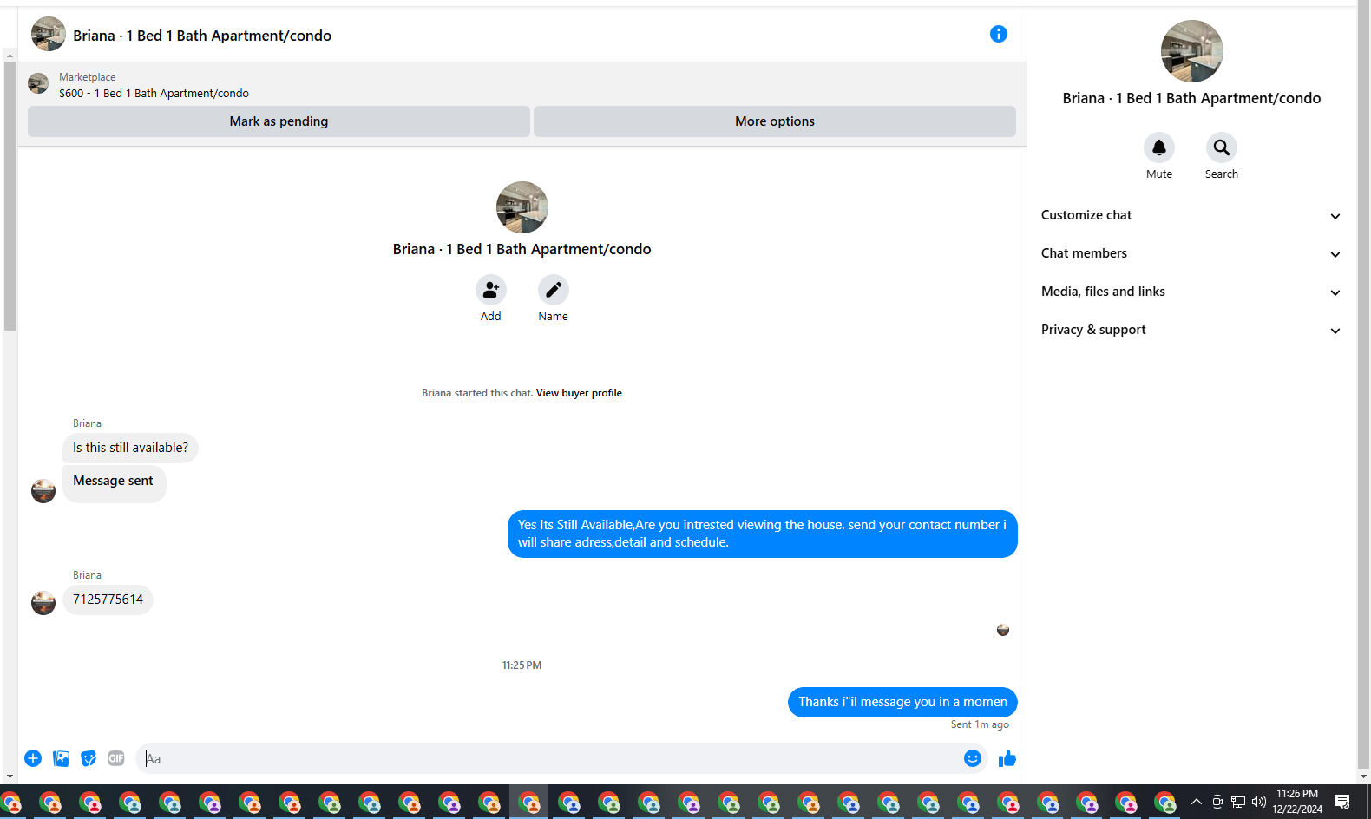Open View buyer profile link

[579, 393]
